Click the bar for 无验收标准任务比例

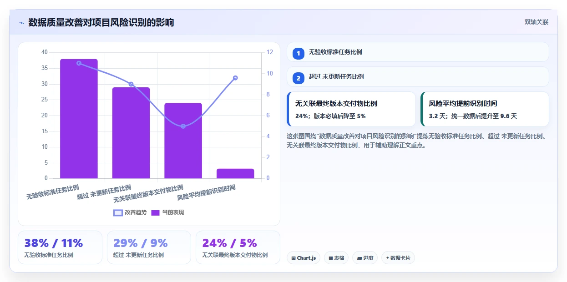coord(79,119)
